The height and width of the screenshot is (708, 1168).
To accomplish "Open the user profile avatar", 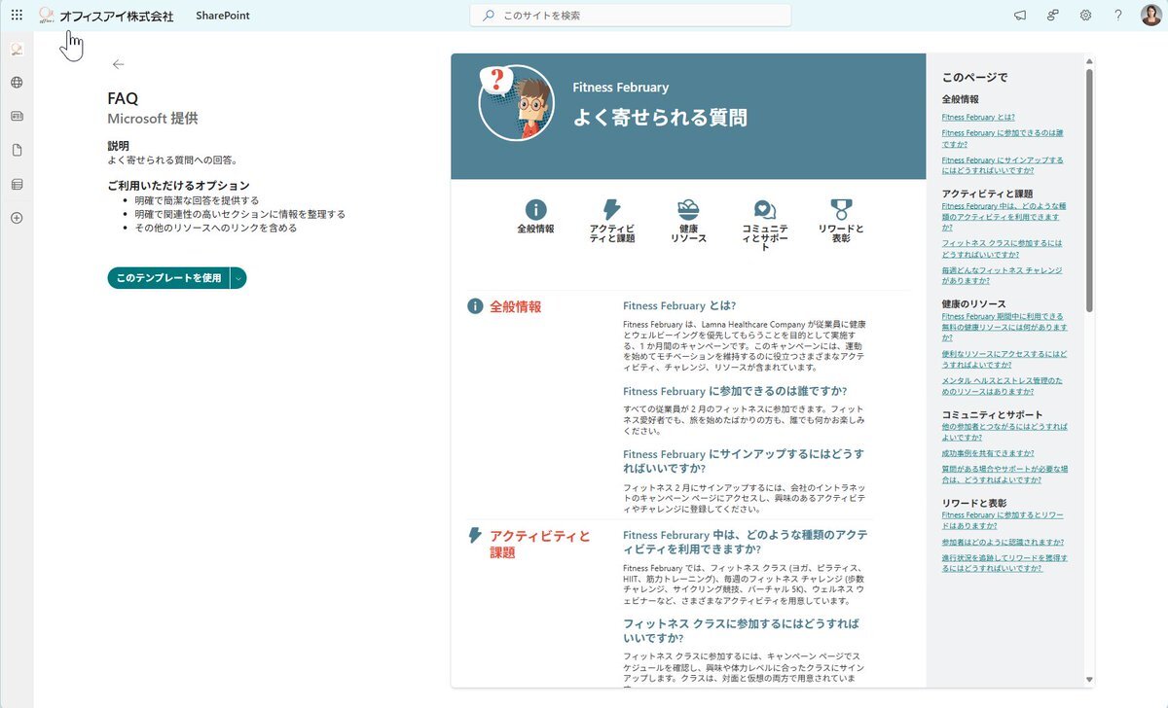I will tap(1150, 16).
